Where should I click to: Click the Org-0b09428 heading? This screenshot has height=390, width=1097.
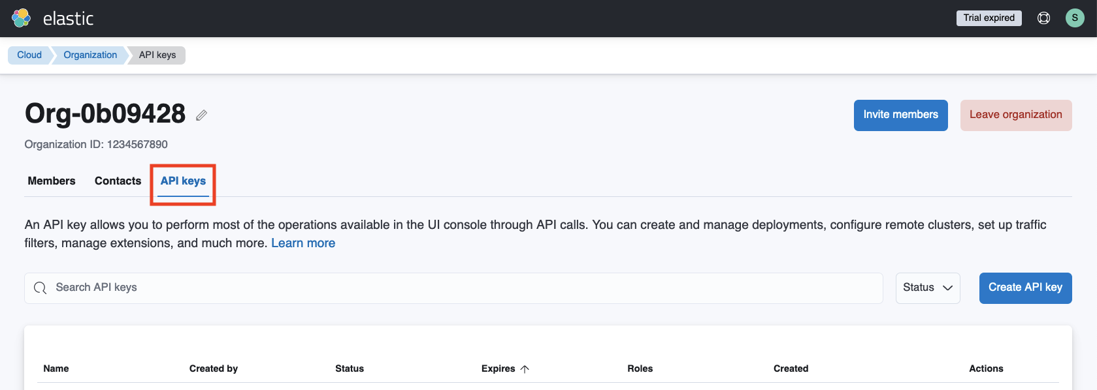click(105, 113)
